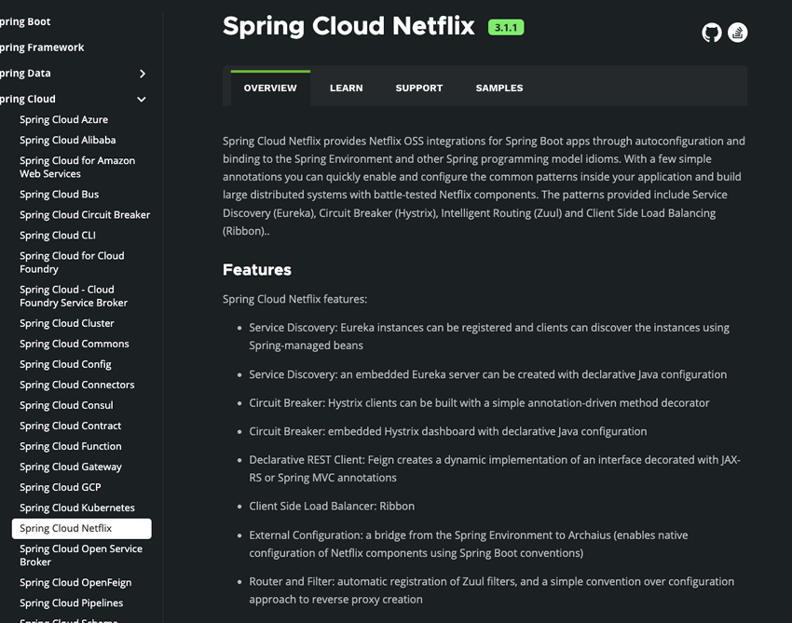Expand the Spring Data sidebar section

click(142, 74)
